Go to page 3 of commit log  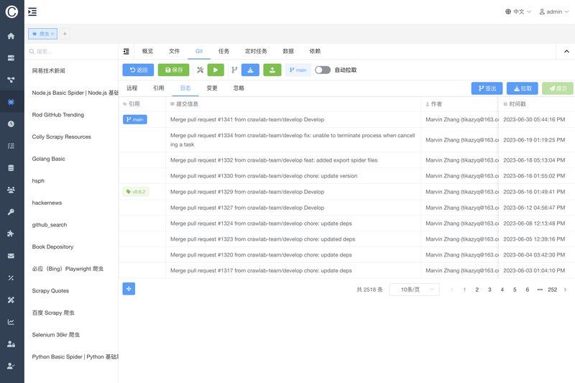489,290
